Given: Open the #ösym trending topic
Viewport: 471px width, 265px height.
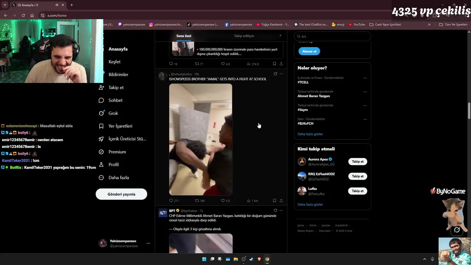Looking at the screenshot, I should 303,110.
